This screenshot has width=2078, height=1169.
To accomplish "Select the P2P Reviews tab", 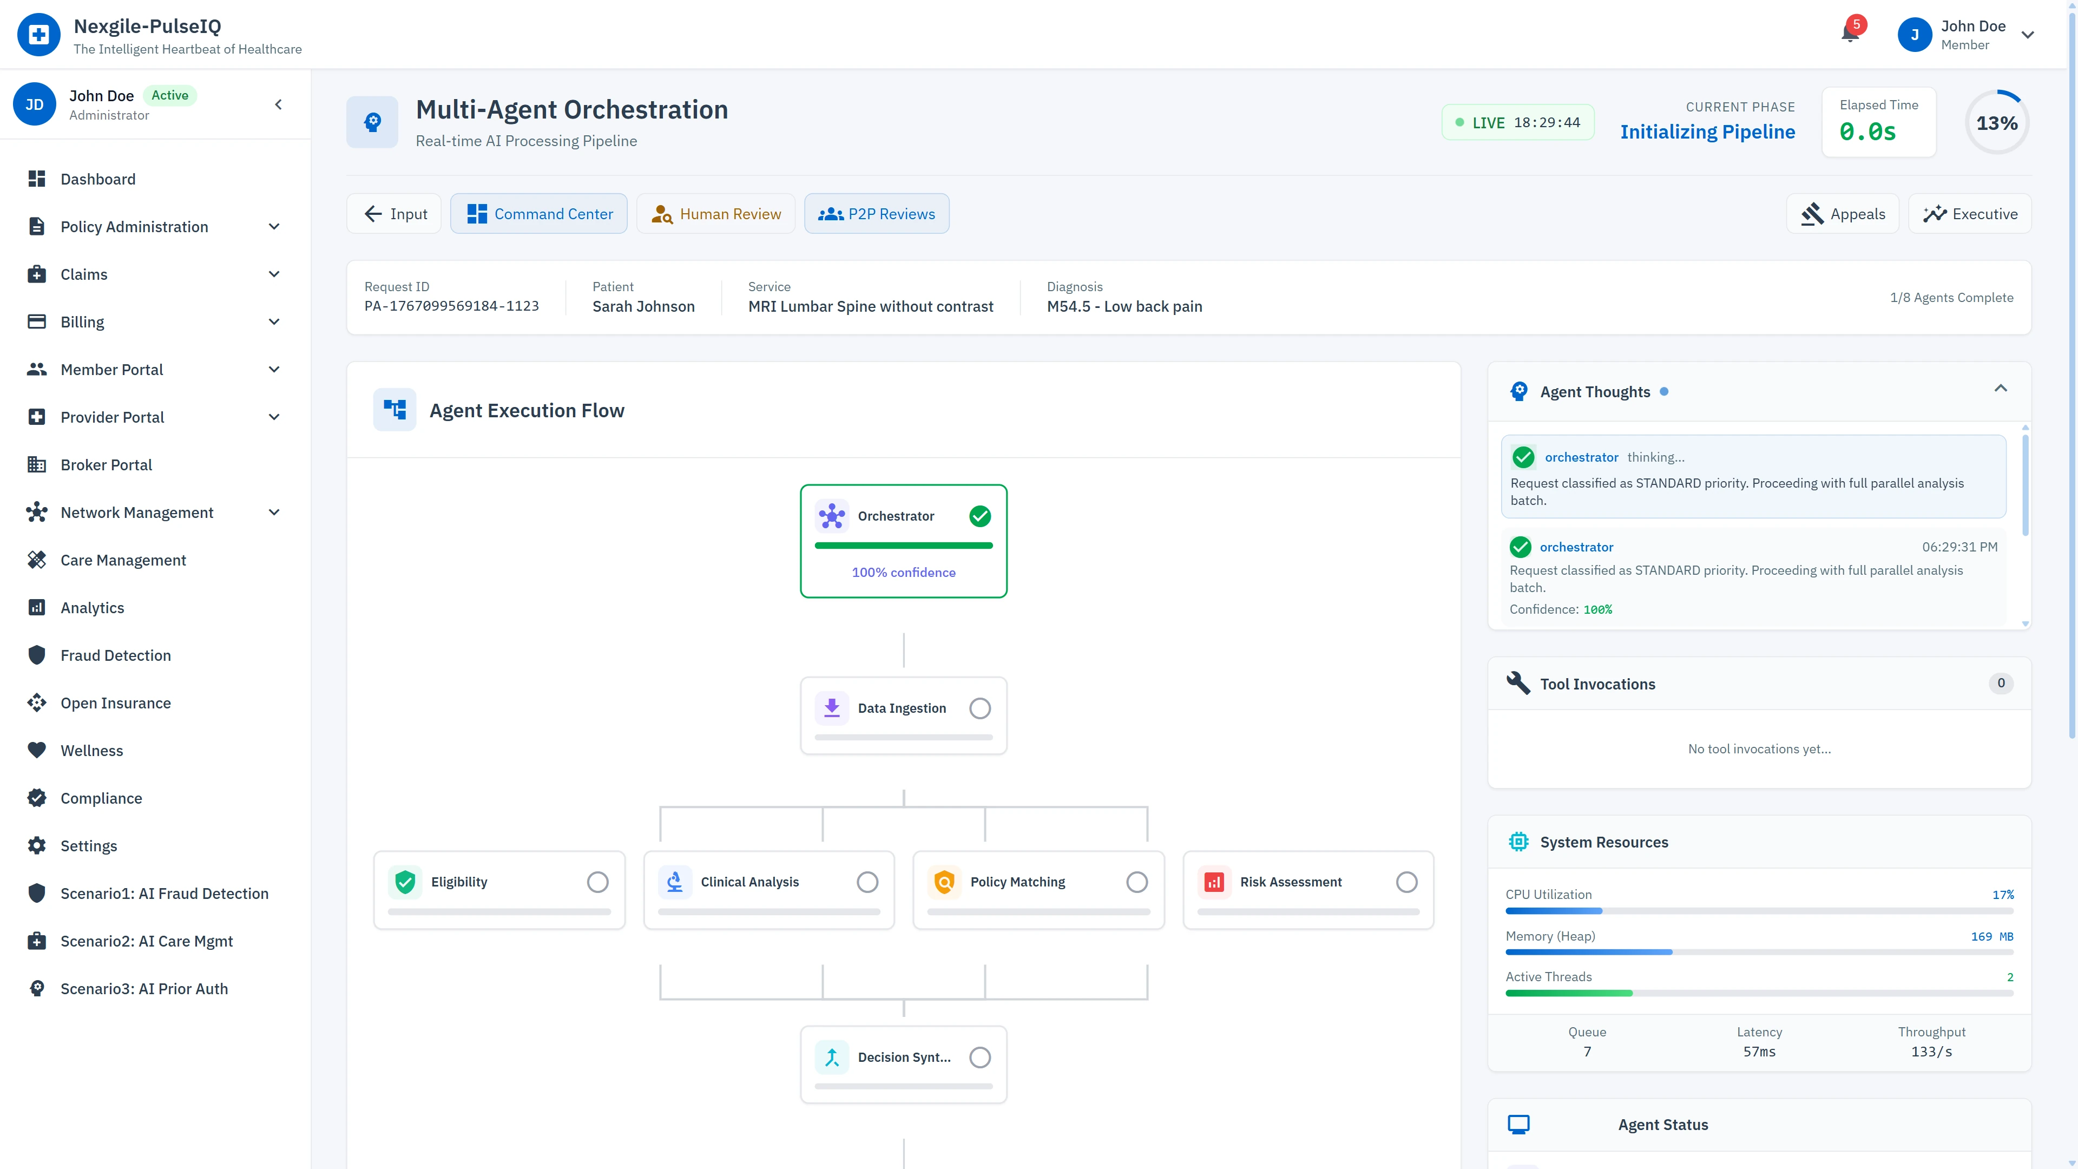I will tap(877, 213).
